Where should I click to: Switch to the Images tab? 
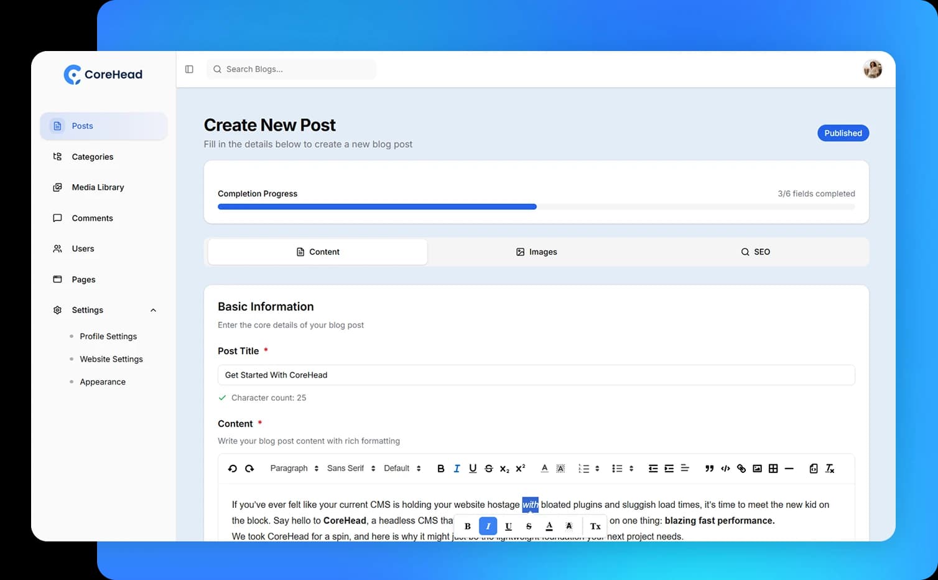pyautogui.click(x=536, y=252)
